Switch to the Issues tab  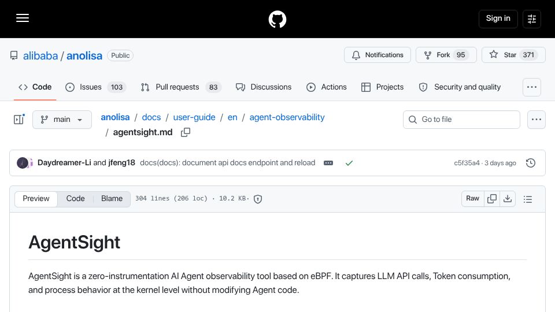click(95, 87)
